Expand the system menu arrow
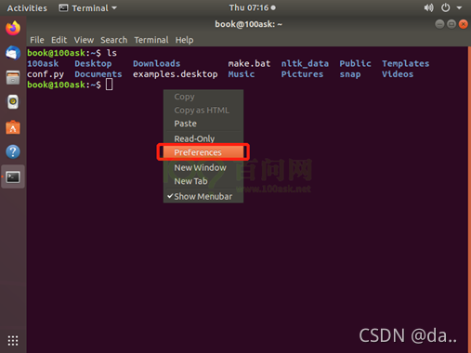 tap(459, 7)
